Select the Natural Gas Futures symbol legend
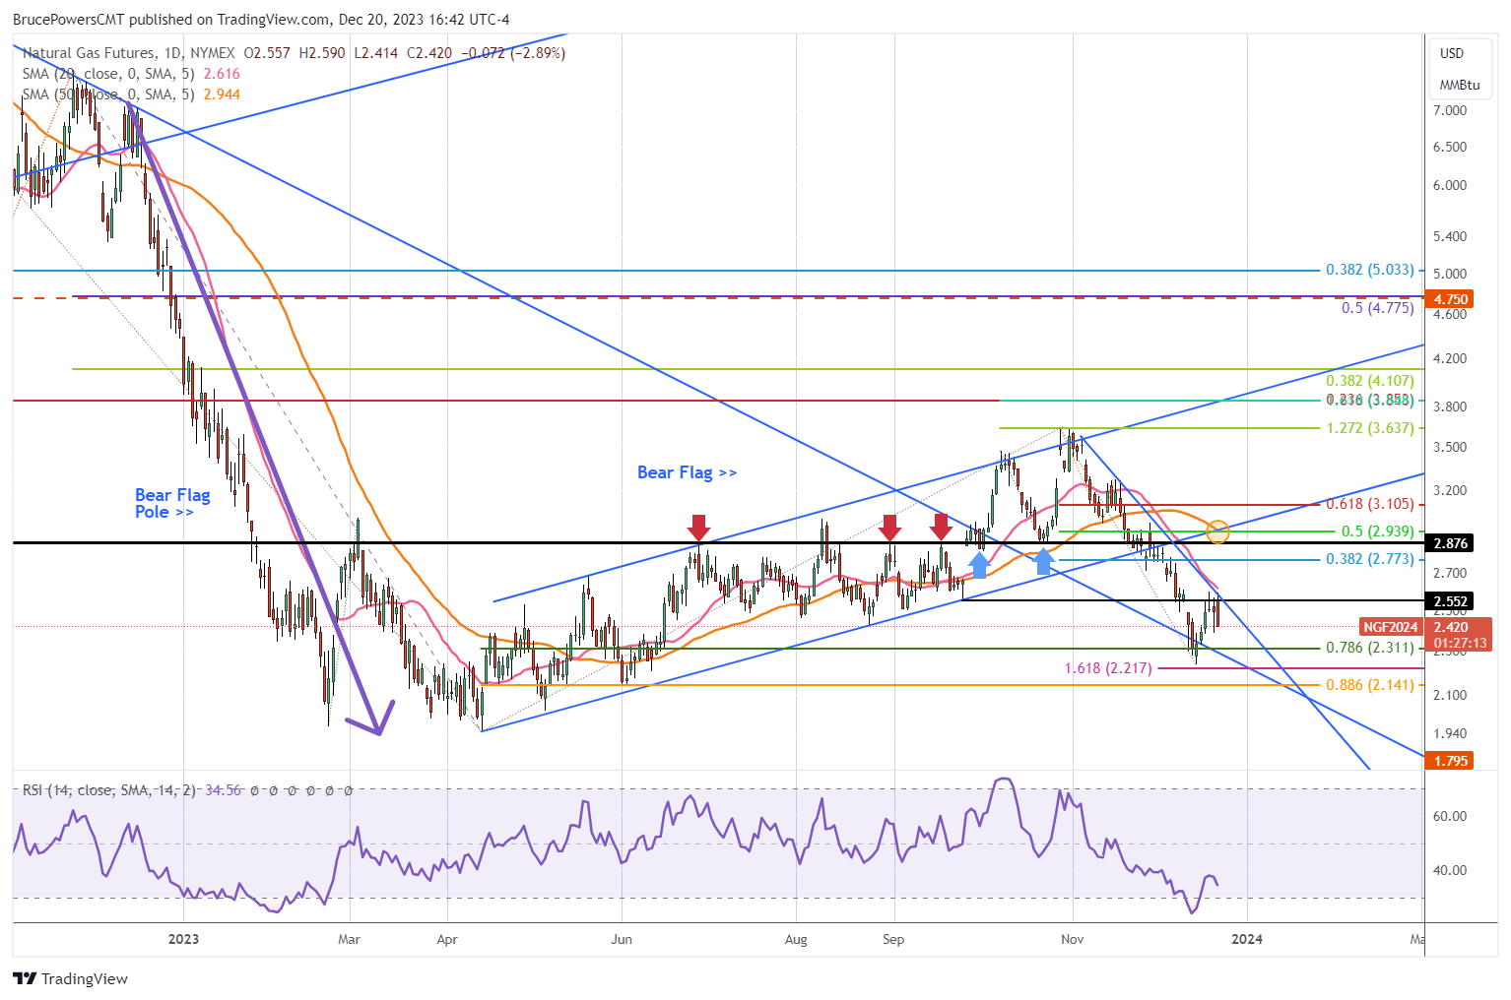Screen dimensions: 1511x1000 [x=128, y=53]
